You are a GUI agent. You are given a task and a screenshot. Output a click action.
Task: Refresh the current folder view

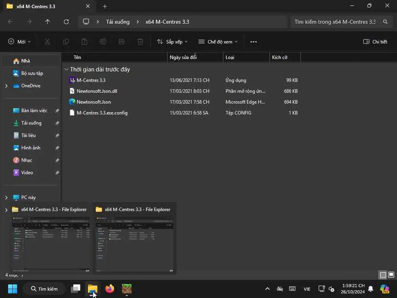coord(66,22)
